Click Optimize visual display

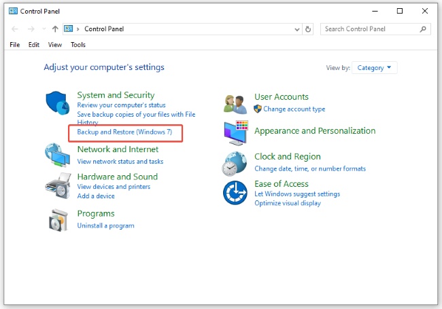coord(288,203)
